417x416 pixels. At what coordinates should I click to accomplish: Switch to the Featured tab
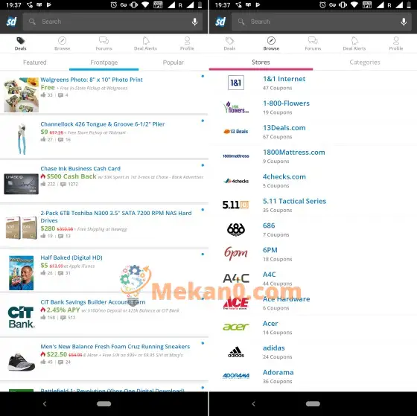[34, 63]
